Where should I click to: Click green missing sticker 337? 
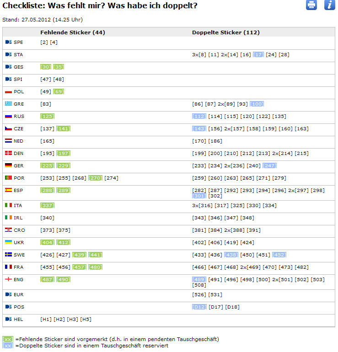coord(47,206)
